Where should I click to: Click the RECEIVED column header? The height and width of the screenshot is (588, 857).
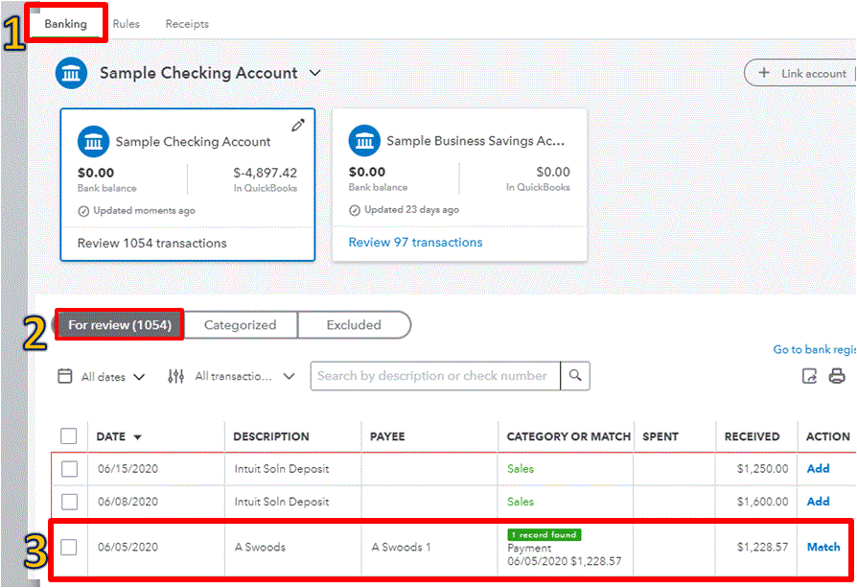753,436
